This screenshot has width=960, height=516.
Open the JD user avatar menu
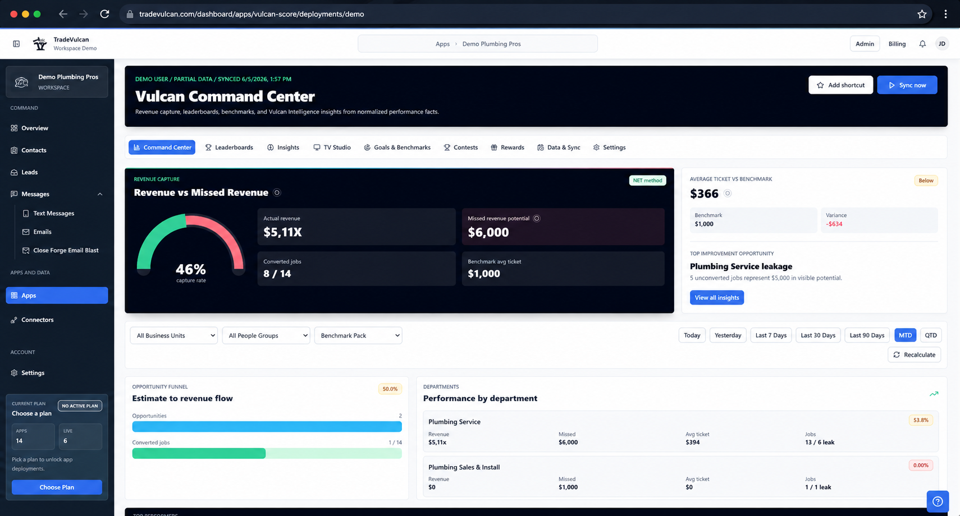942,44
